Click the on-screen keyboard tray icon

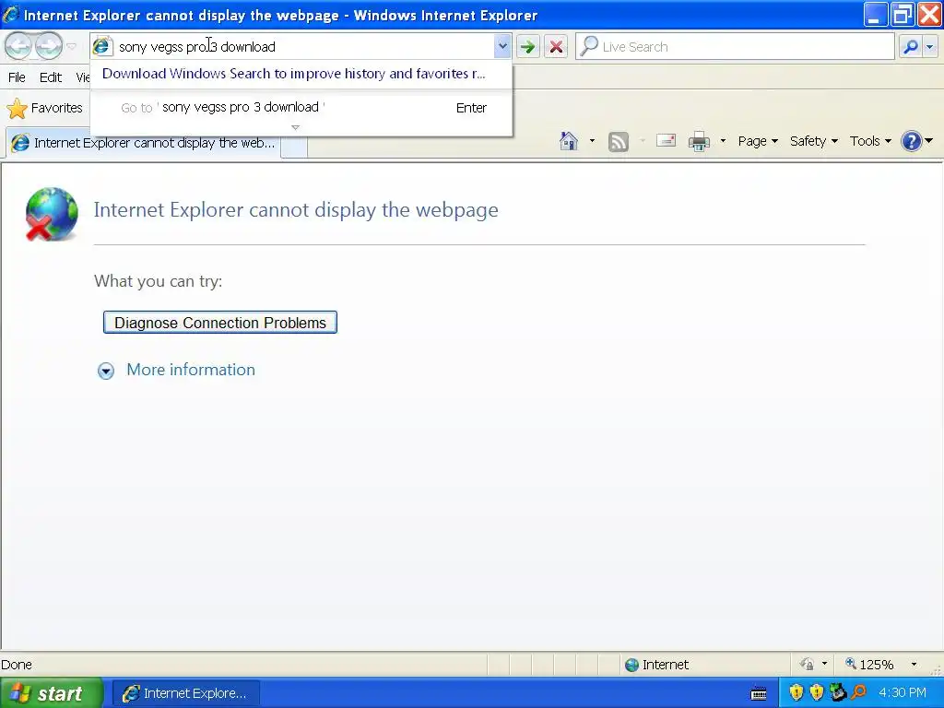click(760, 694)
